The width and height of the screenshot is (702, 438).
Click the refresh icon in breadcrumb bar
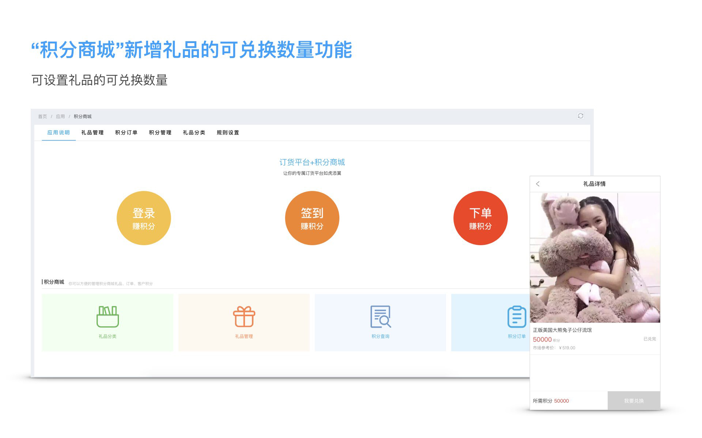(580, 116)
